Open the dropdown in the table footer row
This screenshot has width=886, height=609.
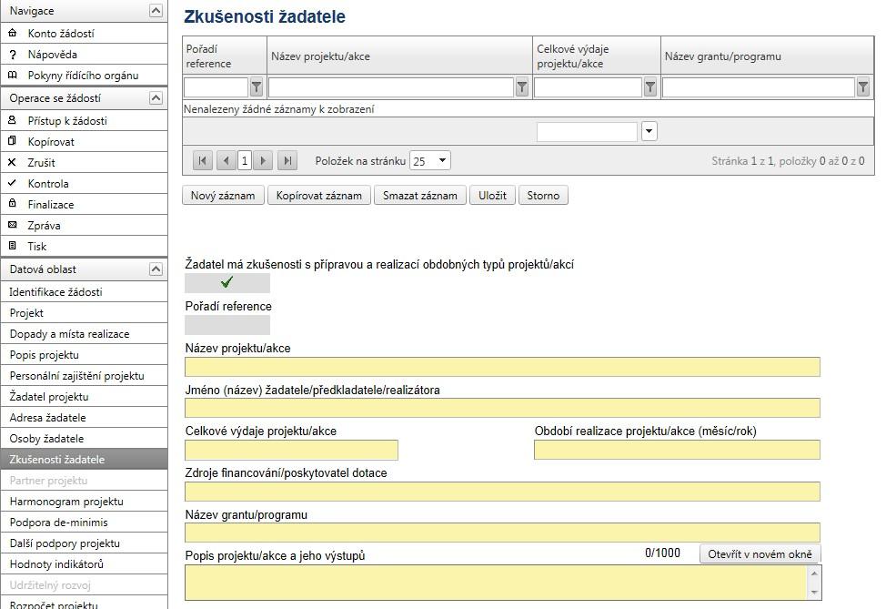pyautogui.click(x=649, y=131)
